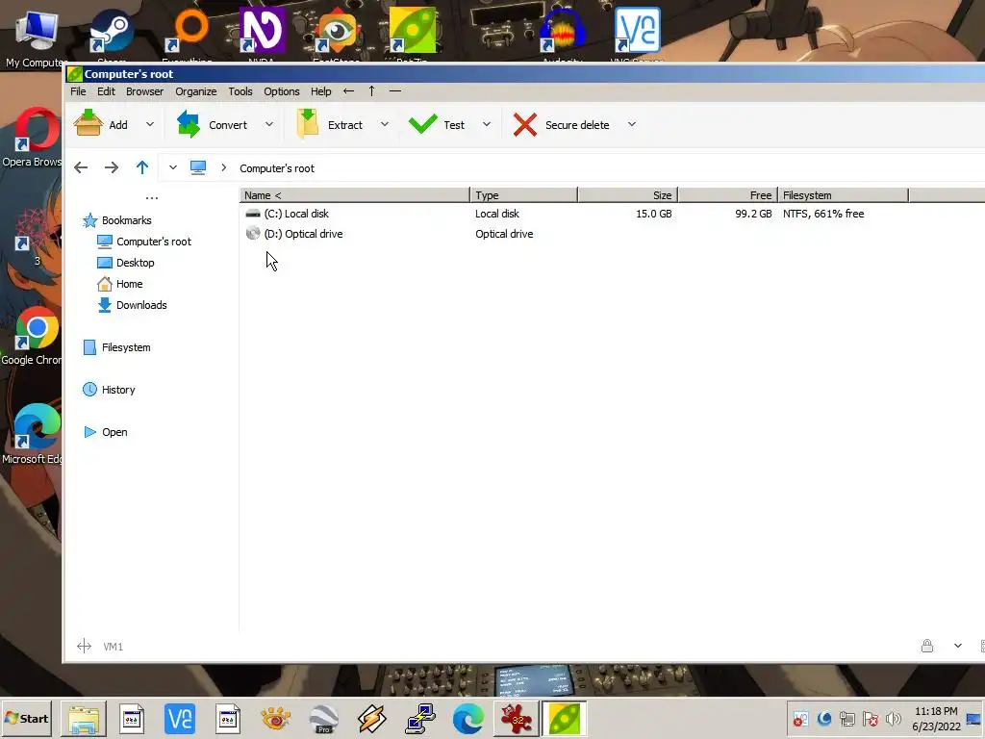Sort by the Free column header
985x739 pixels.
727,195
